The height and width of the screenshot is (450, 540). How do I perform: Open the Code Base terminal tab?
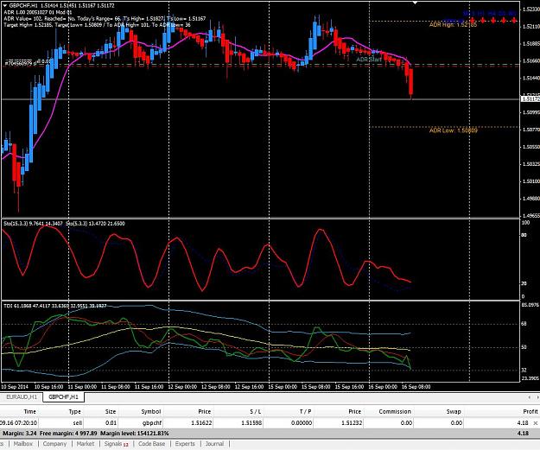pyautogui.click(x=151, y=444)
